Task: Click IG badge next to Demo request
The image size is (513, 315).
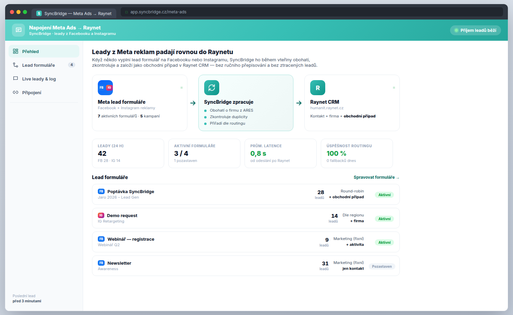Action: (101, 215)
